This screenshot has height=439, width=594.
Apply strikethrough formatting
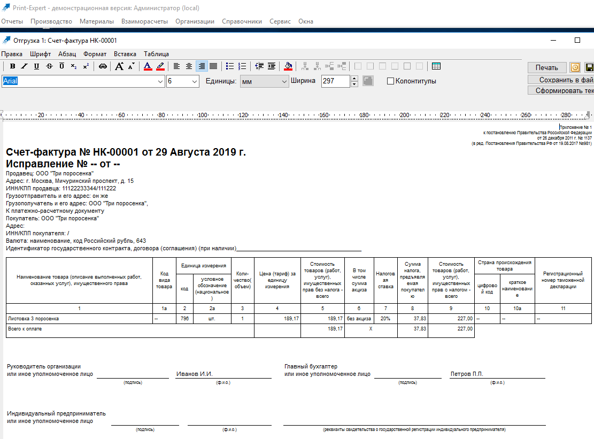point(49,66)
